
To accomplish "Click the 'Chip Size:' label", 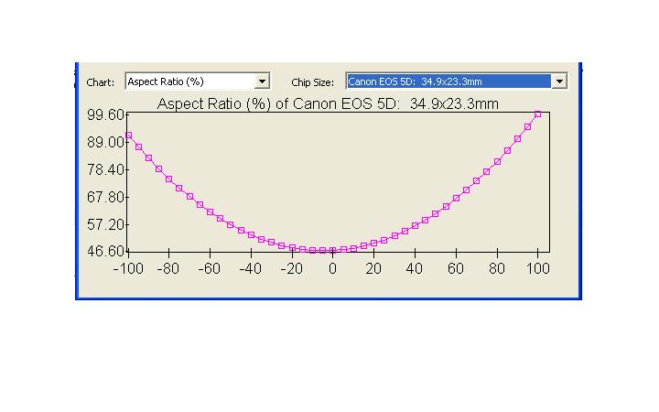I will pyautogui.click(x=312, y=82).
